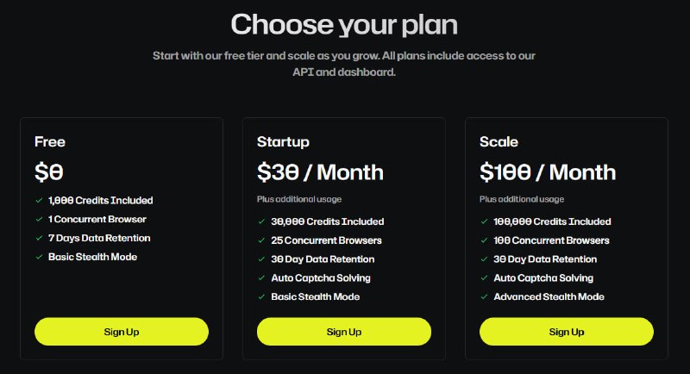This screenshot has height=374, width=690.
Task: Select the Free plan title
Action: (50, 141)
